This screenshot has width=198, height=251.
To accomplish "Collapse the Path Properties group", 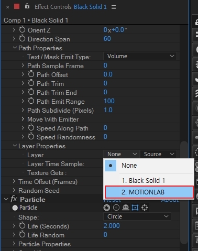I will click(x=15, y=48).
